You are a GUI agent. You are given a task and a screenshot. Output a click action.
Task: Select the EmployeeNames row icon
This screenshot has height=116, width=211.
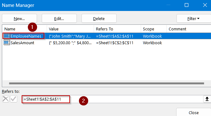click(7, 36)
